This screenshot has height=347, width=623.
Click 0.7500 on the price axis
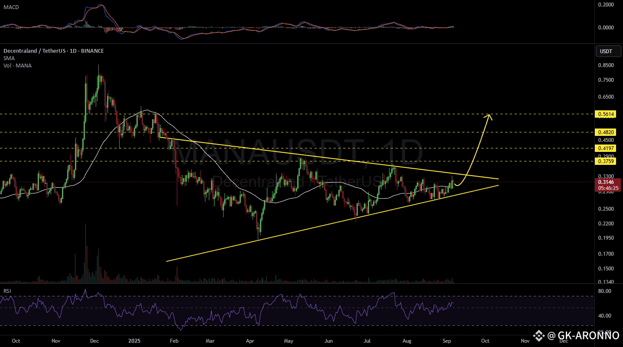606,80
